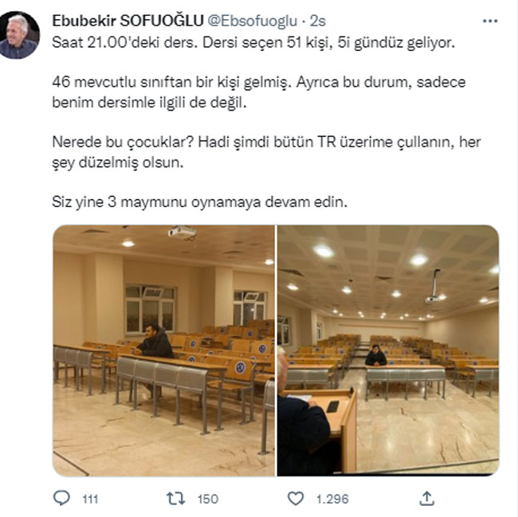This screenshot has height=517, width=518.
Task: Click the ceiling projector in the left photo
Action: point(182,232)
